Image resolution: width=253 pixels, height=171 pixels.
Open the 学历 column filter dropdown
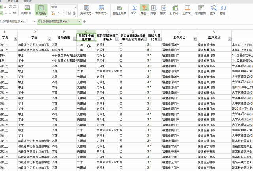(15, 39)
